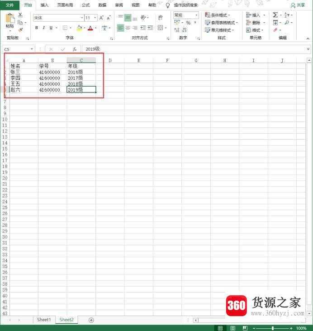Open Conditional Formatting (条件格式) menu
The image size is (313, 331).
tap(218, 15)
